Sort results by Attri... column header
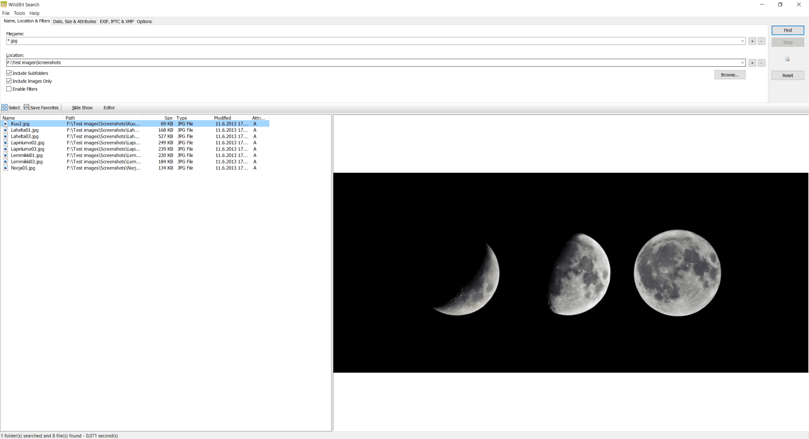Image resolution: width=809 pixels, height=439 pixels. tap(259, 118)
